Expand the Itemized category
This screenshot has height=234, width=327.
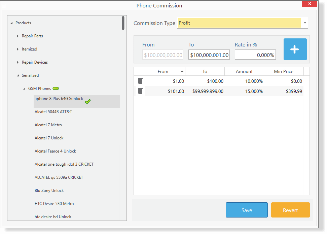(18, 49)
